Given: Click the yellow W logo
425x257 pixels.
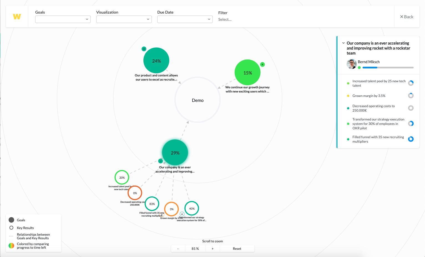Looking at the screenshot, I should point(17,17).
